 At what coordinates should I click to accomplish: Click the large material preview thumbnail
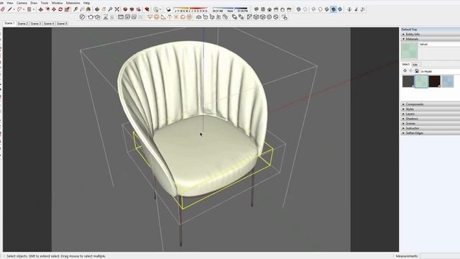click(x=409, y=50)
